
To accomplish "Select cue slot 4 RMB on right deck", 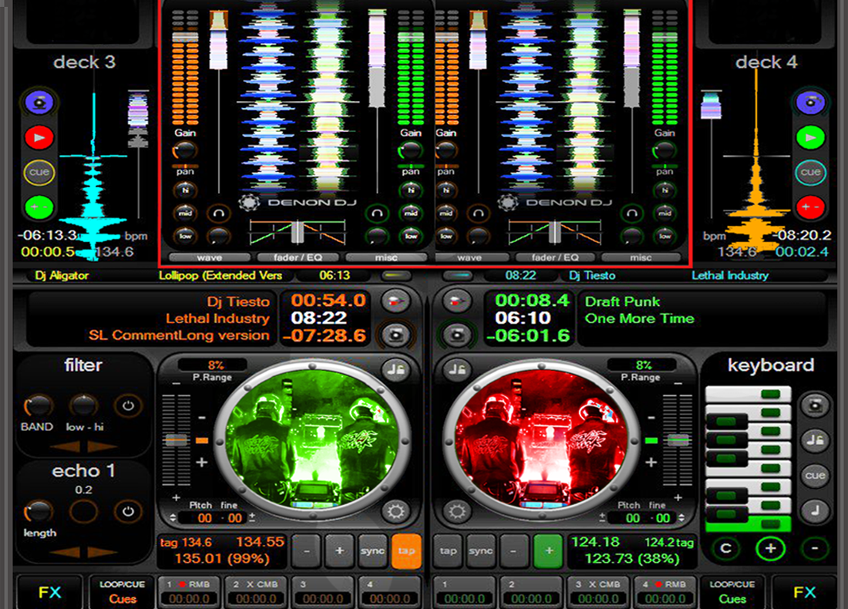I will pos(665,592).
